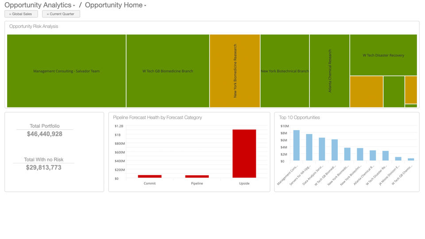Click the Pipeline red bar
Viewport: 425px width, 239px height.
pyautogui.click(x=197, y=177)
